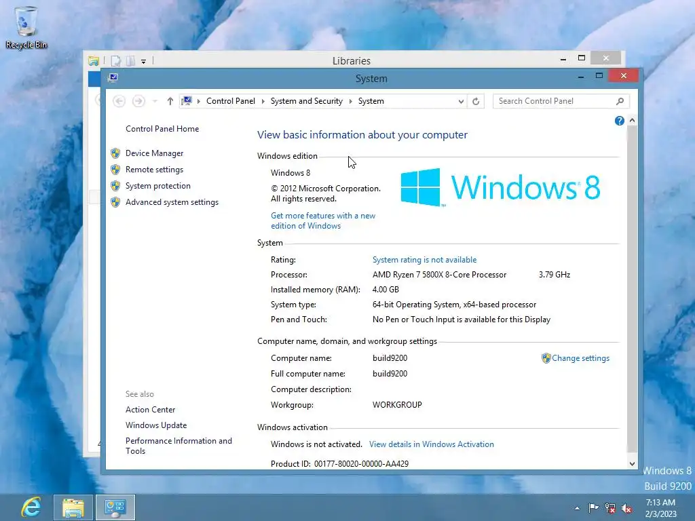Click shield icon beside Advanced system settings
This screenshot has height=521, width=695.
pos(115,202)
